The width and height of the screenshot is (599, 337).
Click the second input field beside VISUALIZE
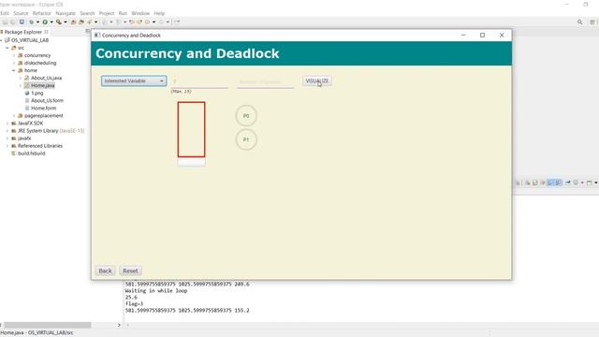pos(265,81)
